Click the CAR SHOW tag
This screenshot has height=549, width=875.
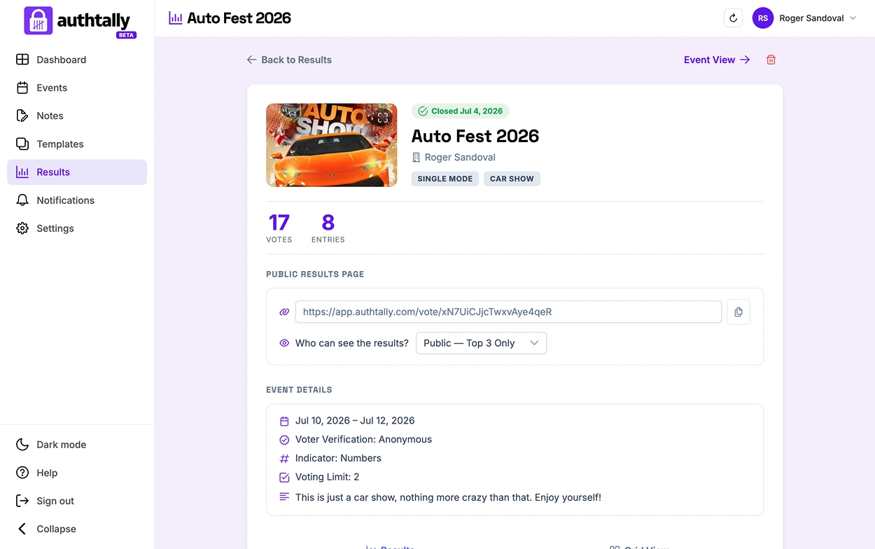[x=512, y=179]
